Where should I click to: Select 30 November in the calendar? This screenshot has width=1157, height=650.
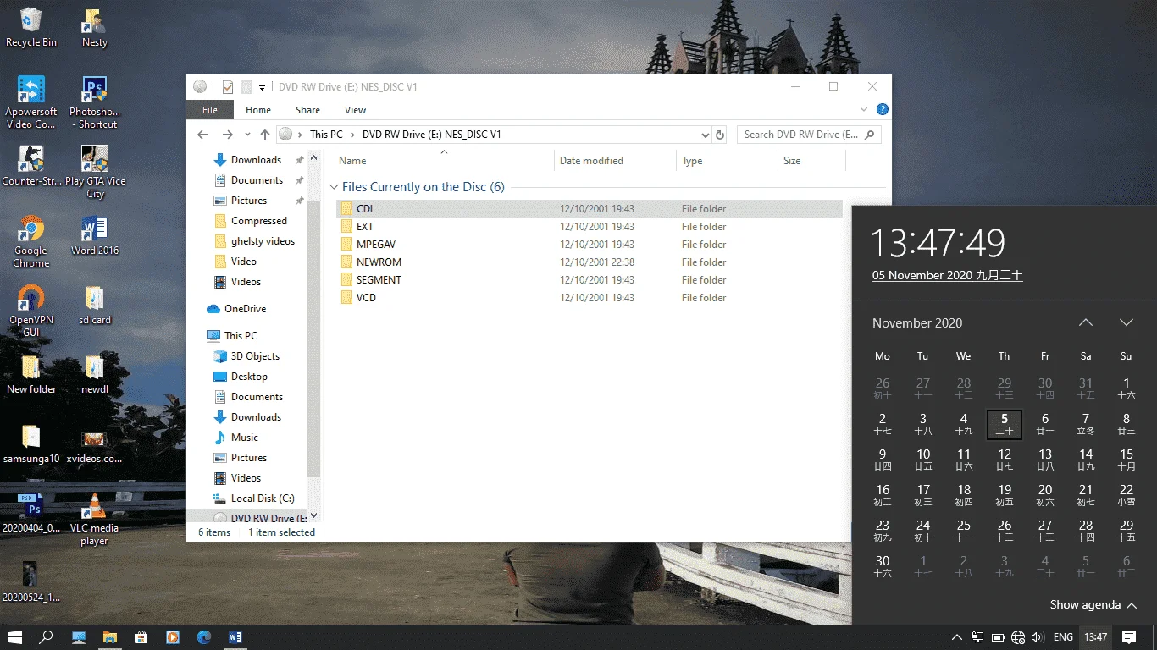click(x=883, y=566)
